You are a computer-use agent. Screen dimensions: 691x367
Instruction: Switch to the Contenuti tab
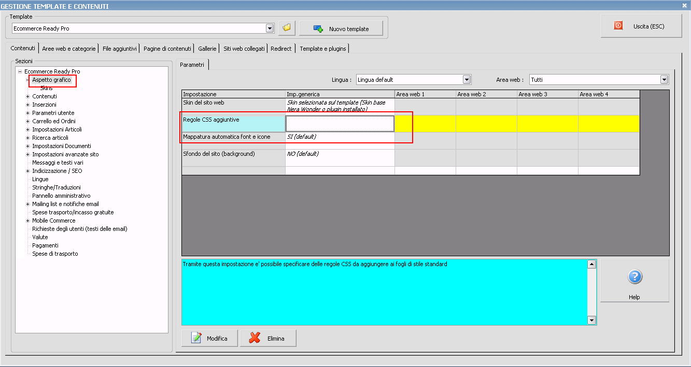(23, 48)
